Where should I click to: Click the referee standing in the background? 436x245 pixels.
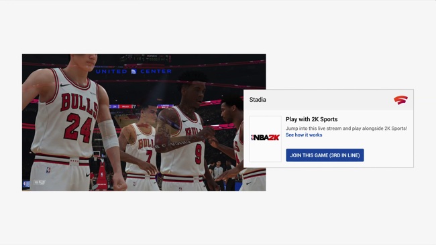point(218,169)
